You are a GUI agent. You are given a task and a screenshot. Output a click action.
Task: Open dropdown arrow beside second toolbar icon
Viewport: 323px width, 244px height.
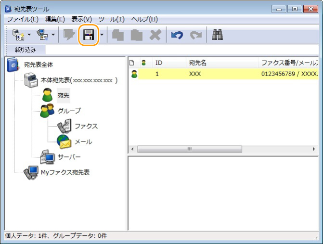click(53, 35)
